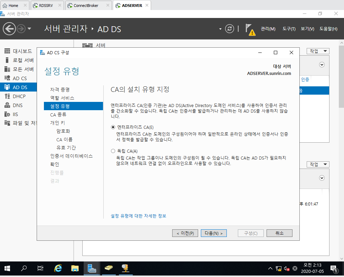This screenshot has width=344, height=277.
Task: Open the 도움말(H) menu
Action: tap(328, 29)
